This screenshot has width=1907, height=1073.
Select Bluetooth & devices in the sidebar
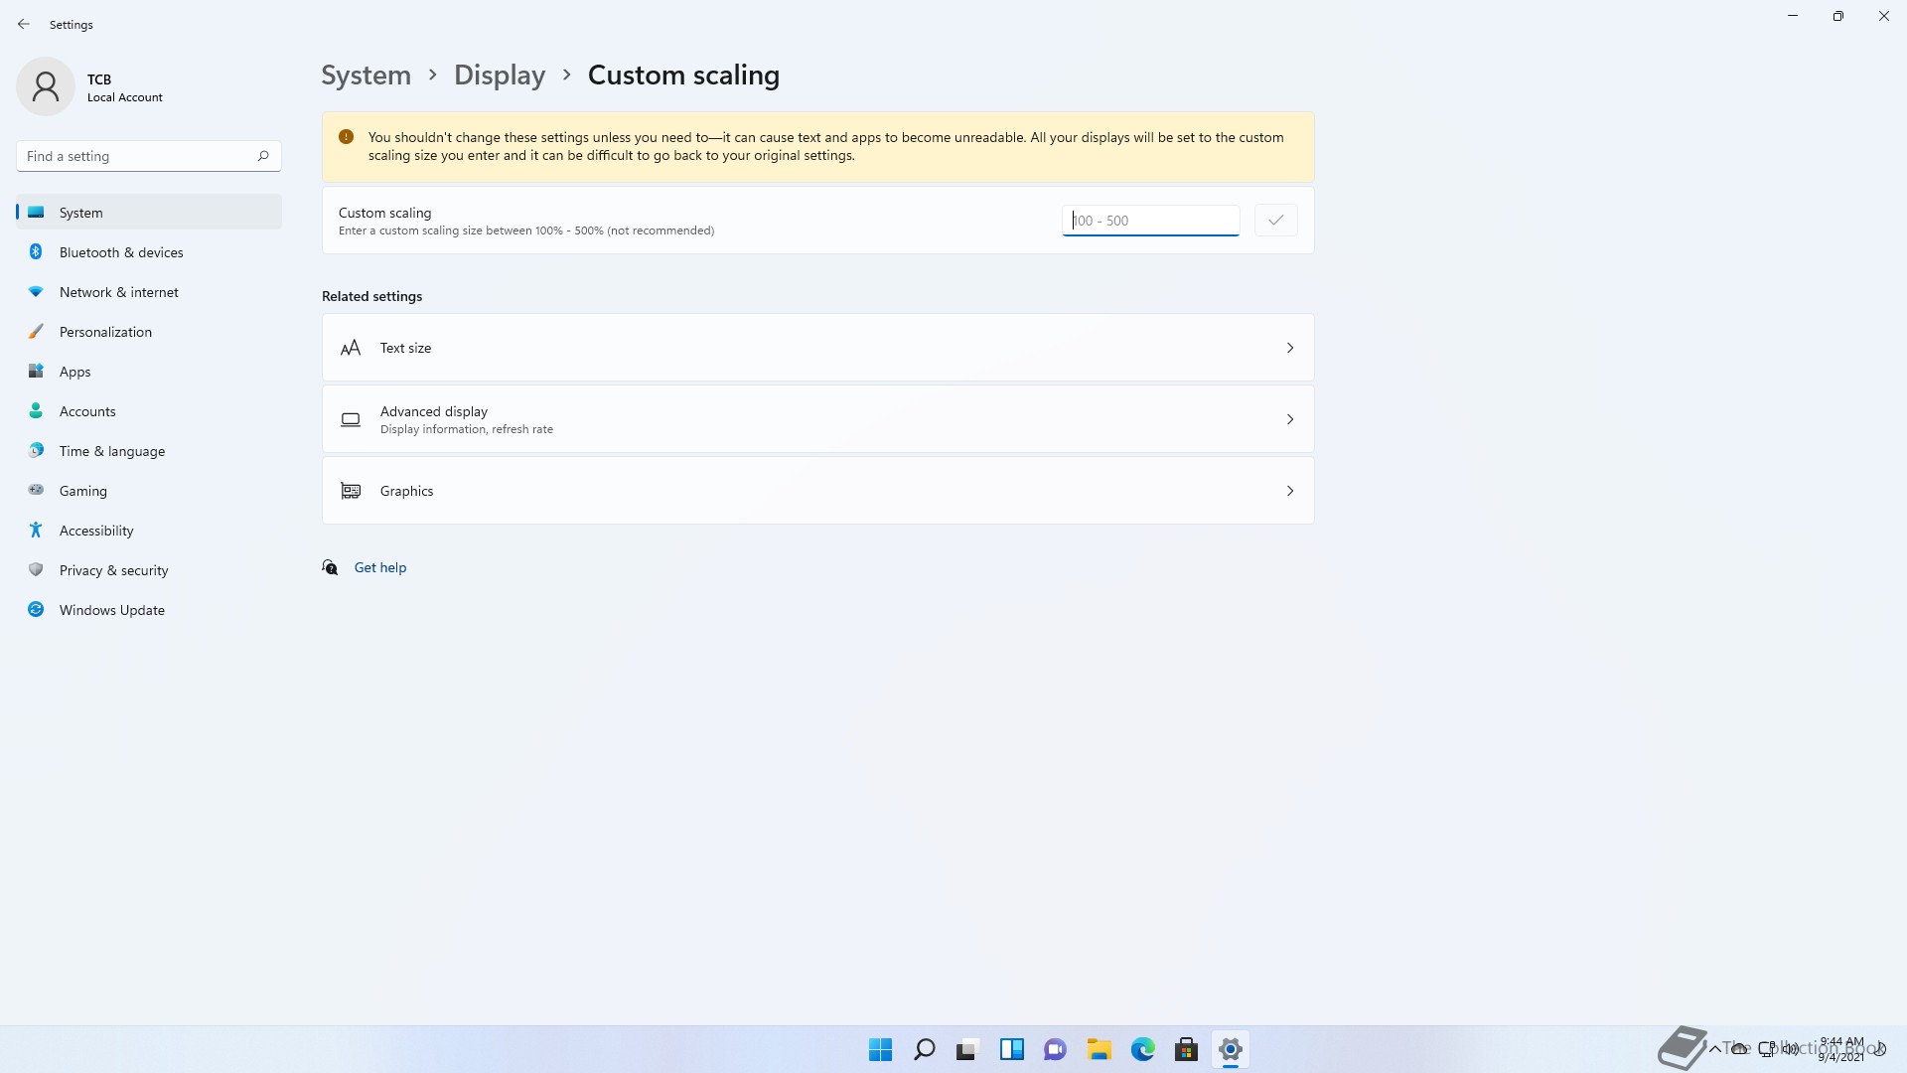pos(121,252)
